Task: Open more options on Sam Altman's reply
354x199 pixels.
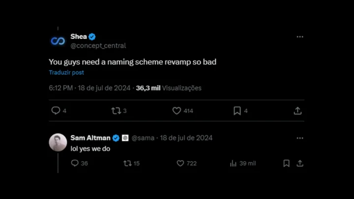Action: click(300, 138)
